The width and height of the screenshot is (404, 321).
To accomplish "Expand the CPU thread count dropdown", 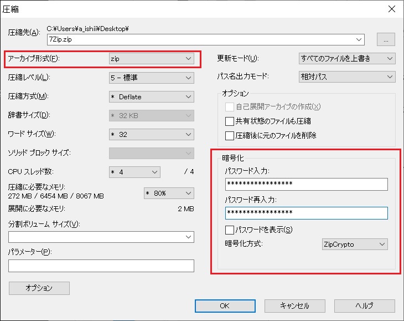I will 134,172.
